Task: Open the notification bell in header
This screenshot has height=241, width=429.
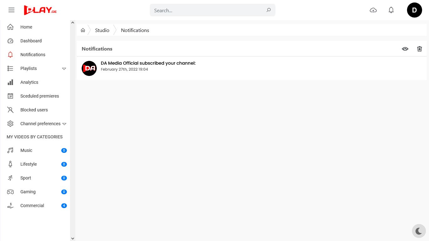Action: pyautogui.click(x=391, y=10)
